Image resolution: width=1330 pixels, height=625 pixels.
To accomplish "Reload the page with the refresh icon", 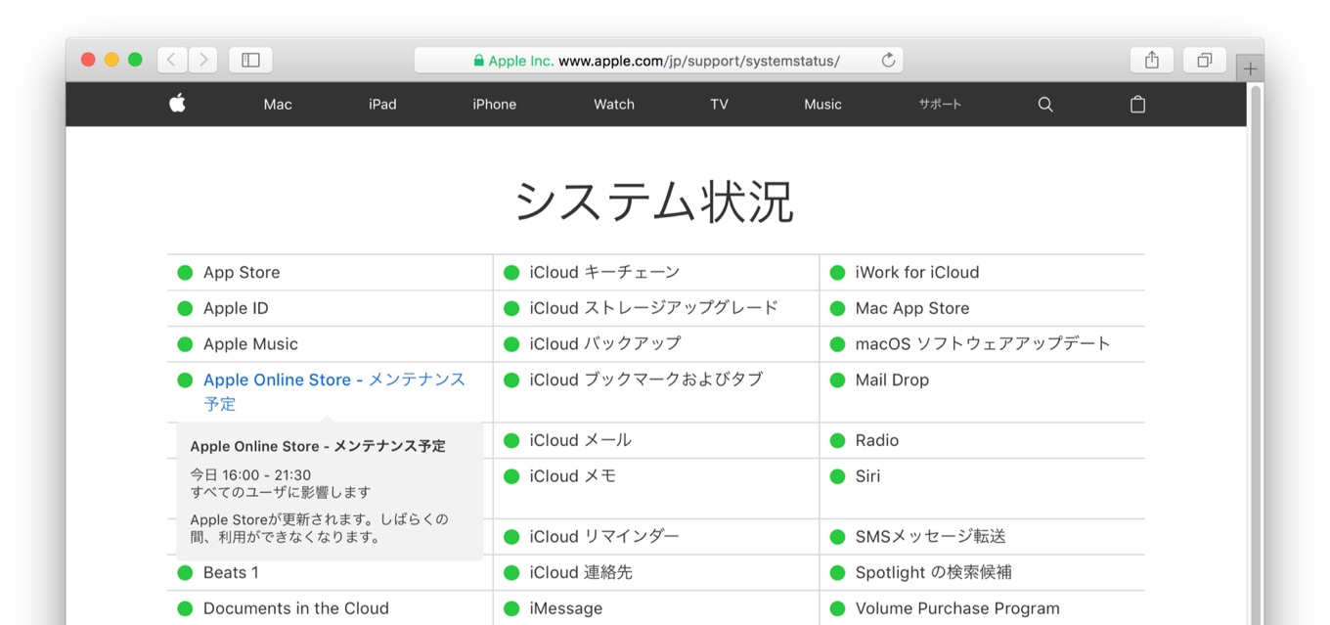I will [888, 61].
